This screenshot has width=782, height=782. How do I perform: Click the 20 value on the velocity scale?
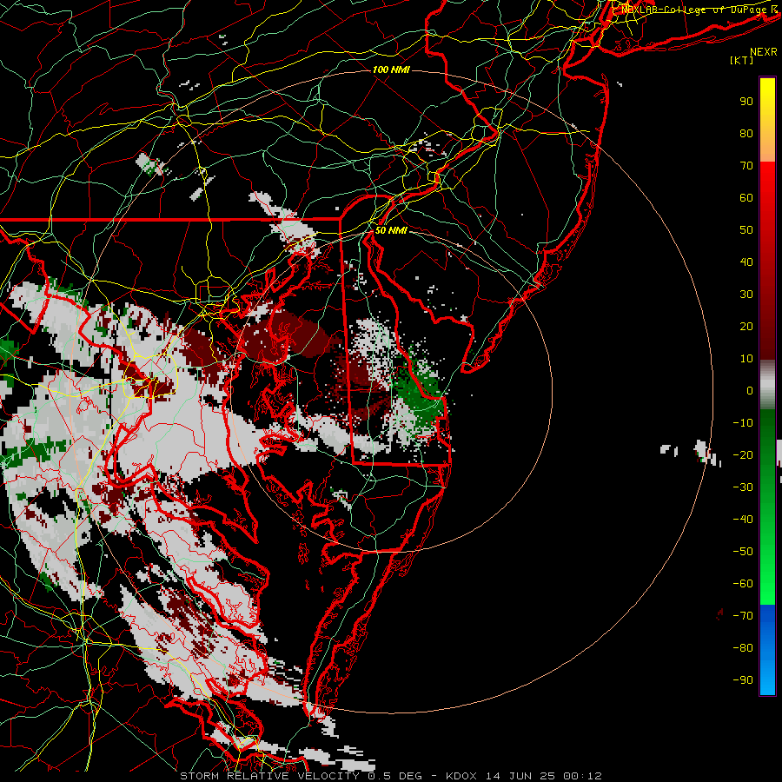click(746, 327)
